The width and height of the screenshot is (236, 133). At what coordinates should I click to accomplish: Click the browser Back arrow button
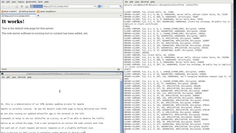pyautogui.click(x=4, y=7)
